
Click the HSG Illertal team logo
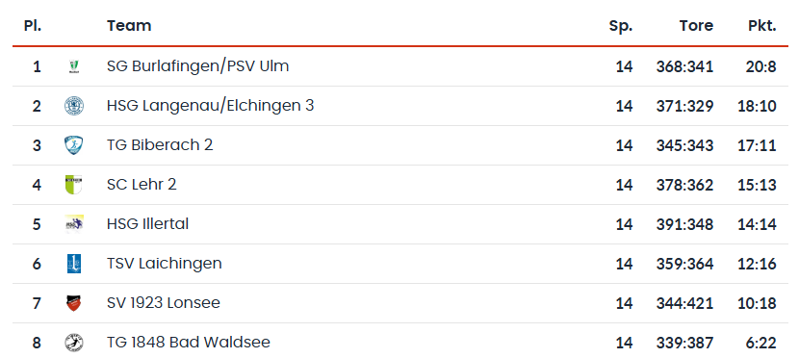tap(74, 224)
